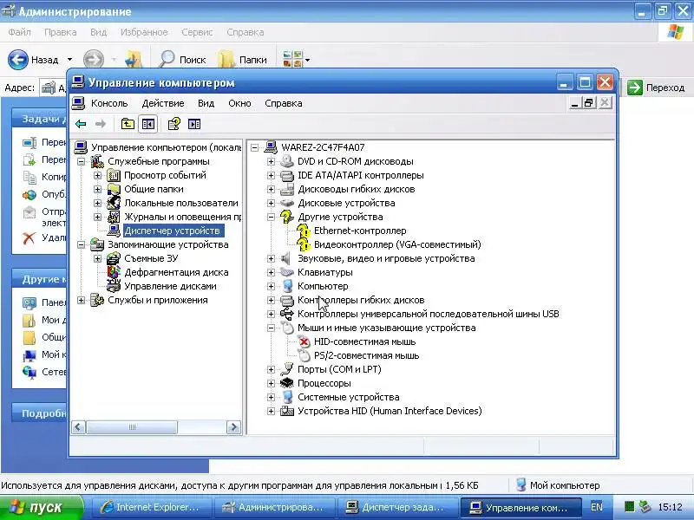Collapse the WAREZ-2C47F4A07 root node
Viewport: 694px width, 520px height.
coord(254,147)
